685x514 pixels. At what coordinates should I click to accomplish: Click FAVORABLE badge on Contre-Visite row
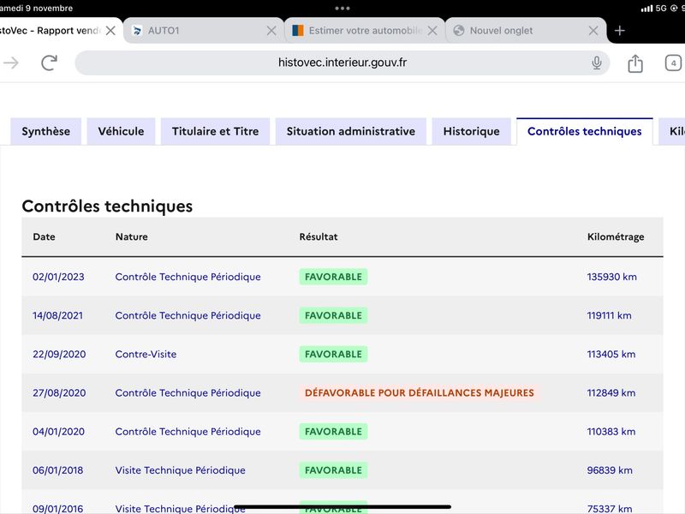click(x=333, y=354)
